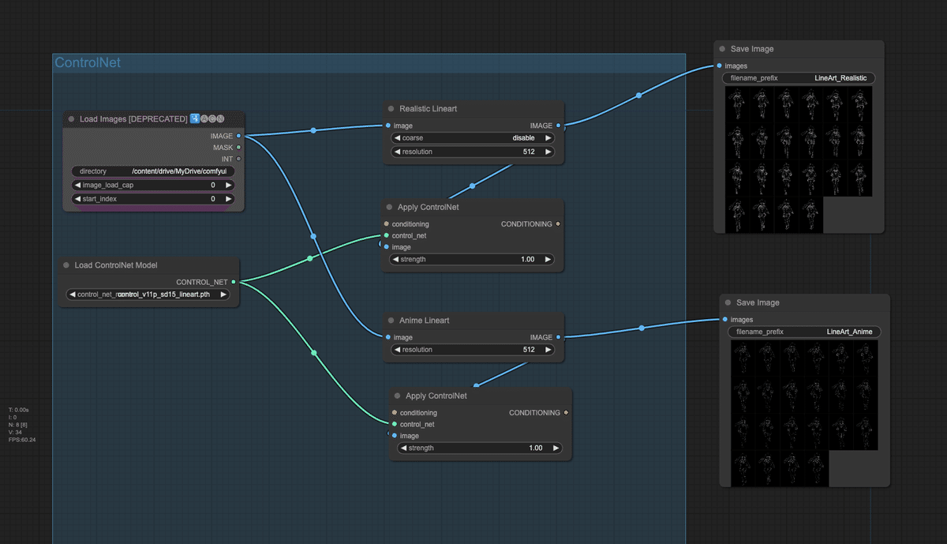The image size is (947, 544).
Task: Increase resolution with right arrow on Anime Lineart
Action: (548, 349)
